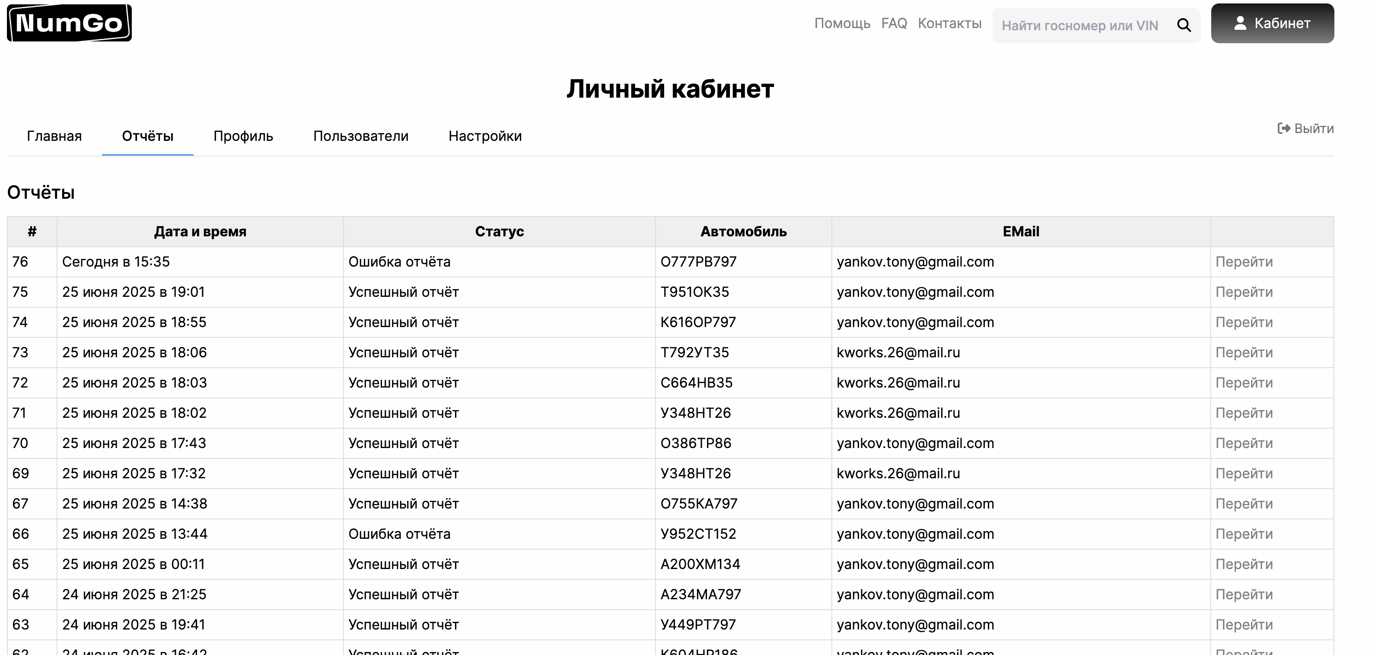Screen dimensions: 1375x655
Task: Select the Отчёты tab
Action: click(x=147, y=136)
